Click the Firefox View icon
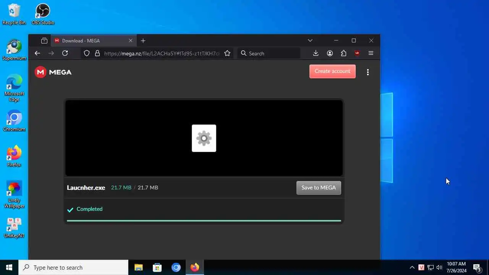 (x=44, y=40)
